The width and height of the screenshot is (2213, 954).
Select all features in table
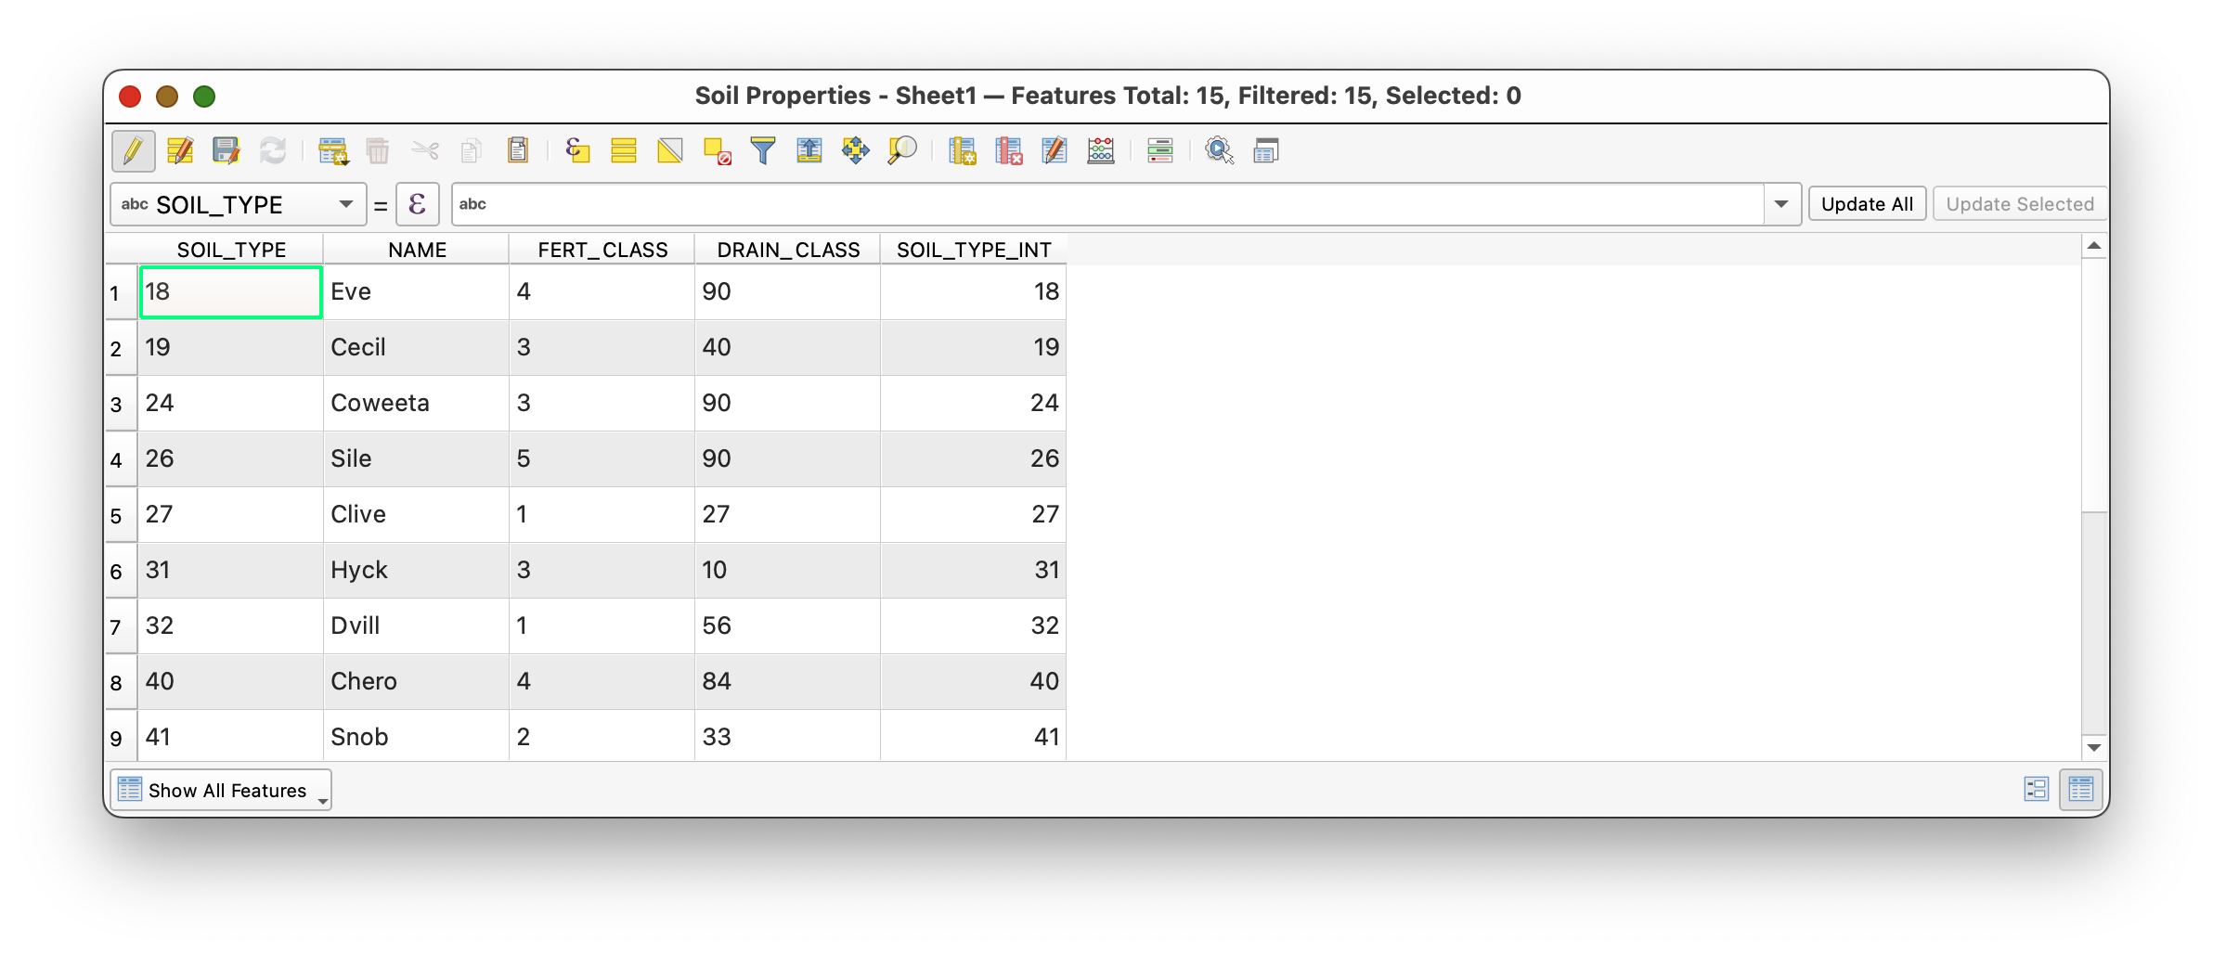[624, 150]
